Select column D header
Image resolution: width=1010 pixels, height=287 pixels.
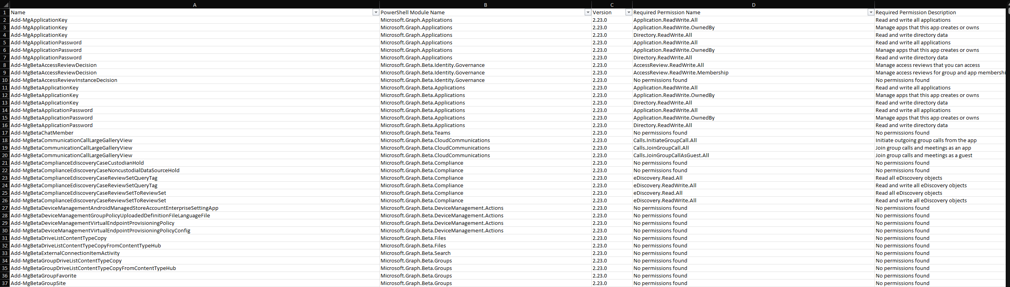point(754,5)
